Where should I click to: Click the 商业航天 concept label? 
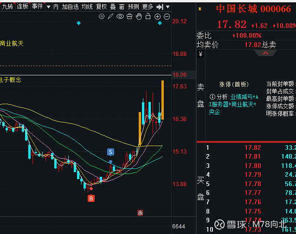(12, 44)
